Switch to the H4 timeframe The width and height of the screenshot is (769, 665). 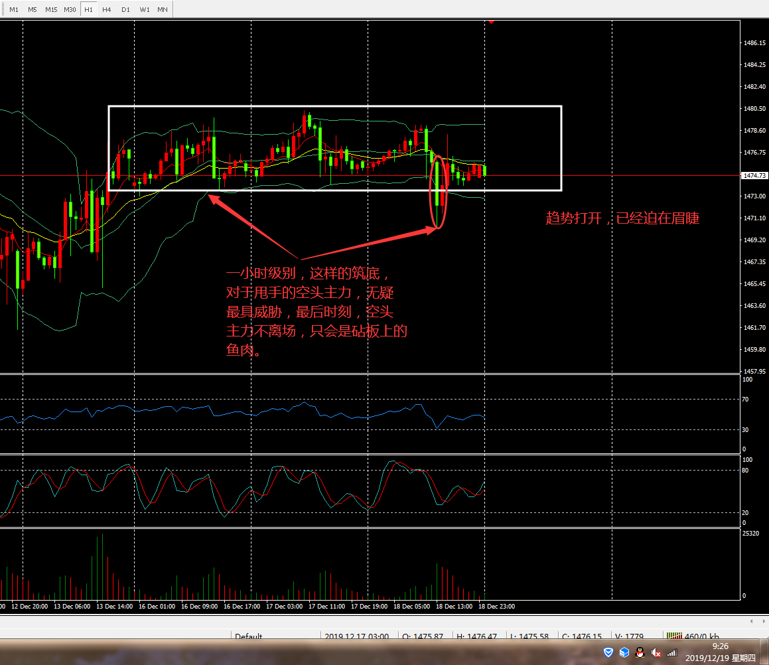pyautogui.click(x=107, y=10)
